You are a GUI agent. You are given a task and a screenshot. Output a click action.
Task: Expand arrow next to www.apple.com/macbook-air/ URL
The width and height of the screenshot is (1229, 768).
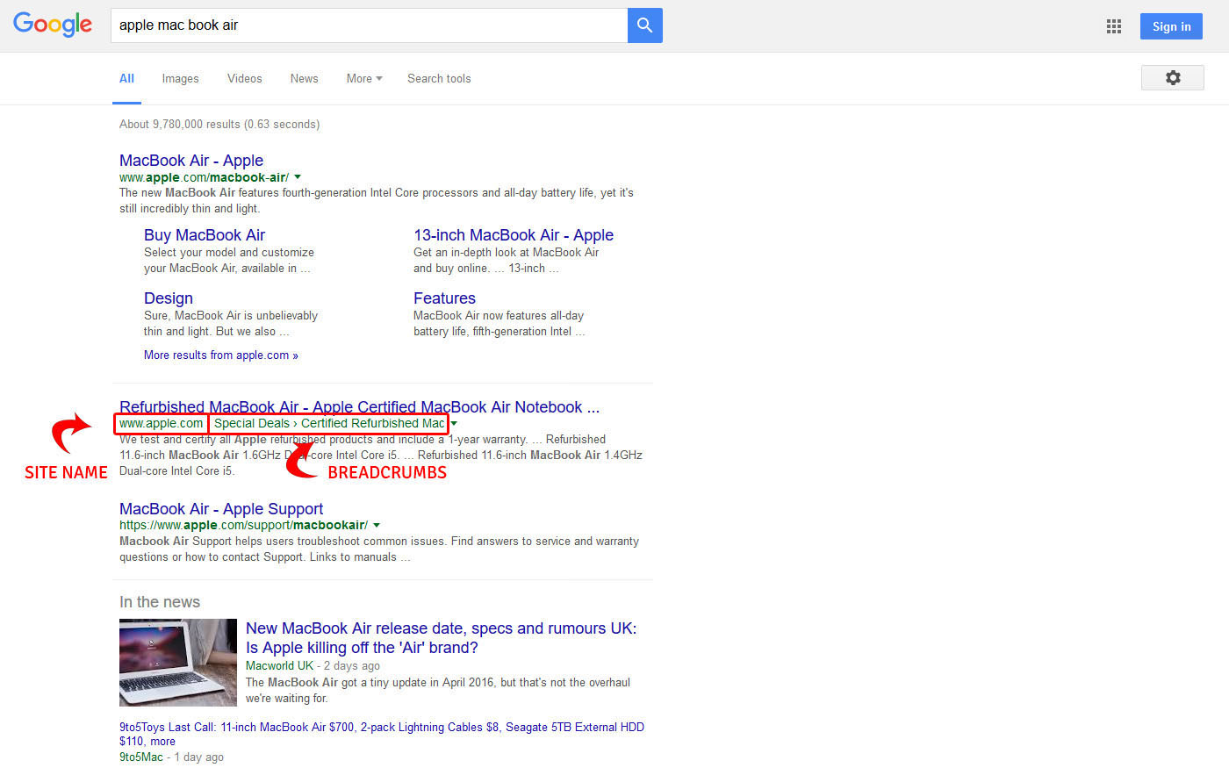pyautogui.click(x=298, y=177)
